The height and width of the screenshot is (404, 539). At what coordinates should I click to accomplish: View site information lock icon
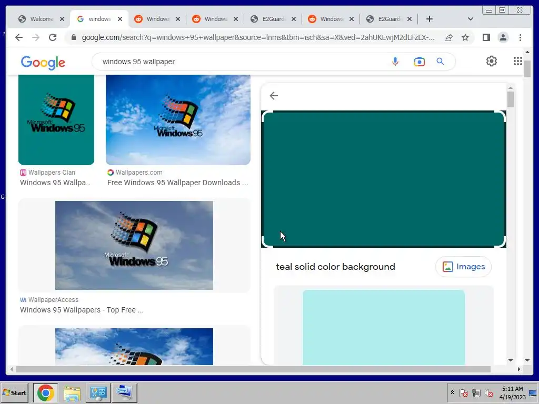[74, 37]
